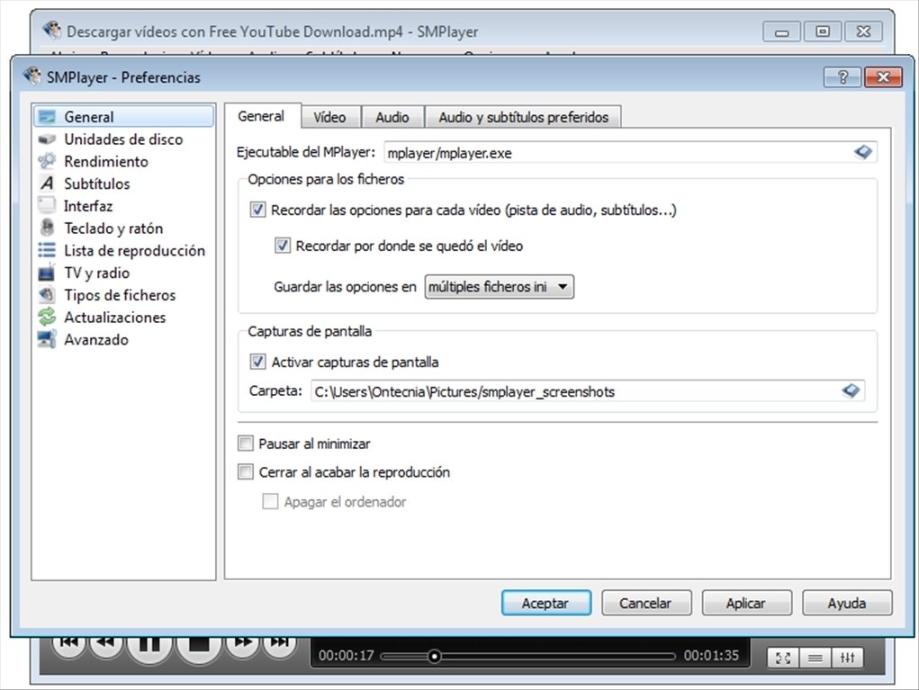Image resolution: width=919 pixels, height=690 pixels.
Task: Click the TV y radio icon
Action: (x=46, y=273)
